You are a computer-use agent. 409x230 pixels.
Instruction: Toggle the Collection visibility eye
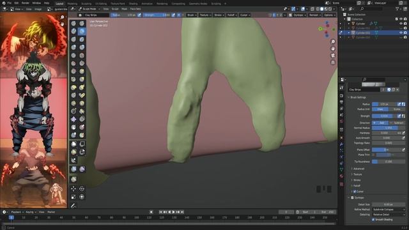[401, 19]
